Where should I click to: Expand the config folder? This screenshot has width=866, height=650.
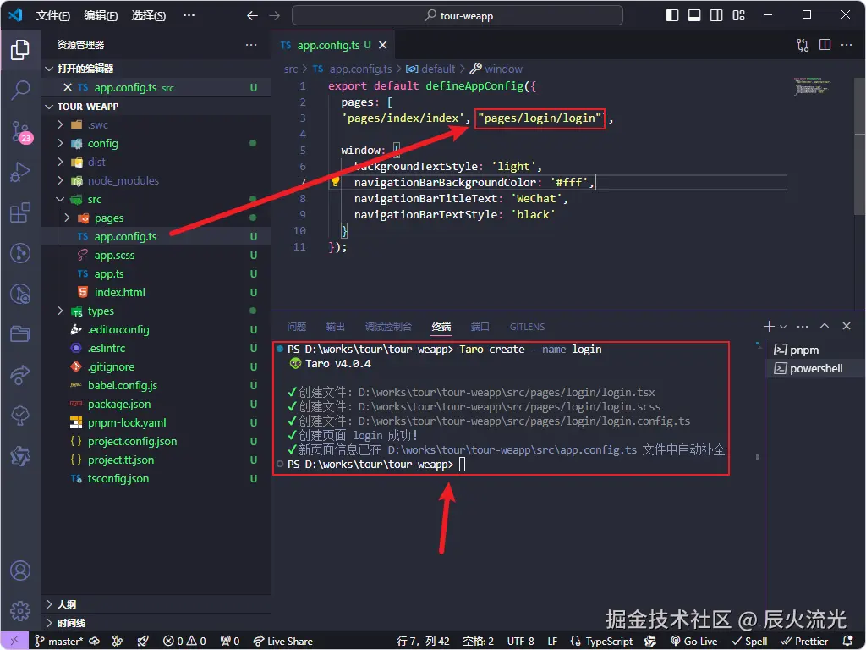pyautogui.click(x=60, y=144)
